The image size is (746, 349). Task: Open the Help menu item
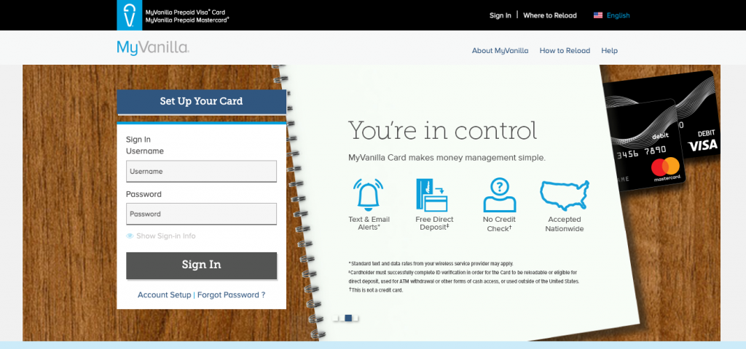[x=609, y=51]
